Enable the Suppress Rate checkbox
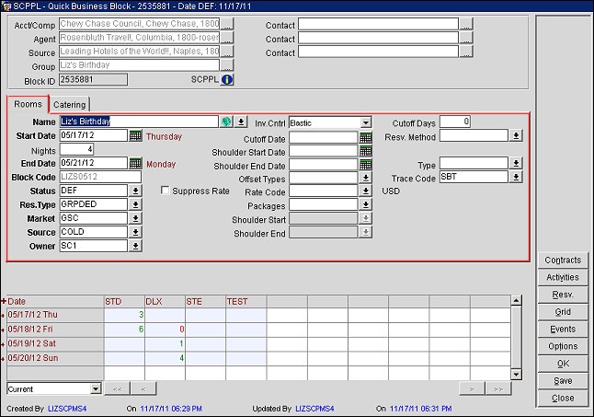The width and height of the screenshot is (594, 417). [165, 191]
